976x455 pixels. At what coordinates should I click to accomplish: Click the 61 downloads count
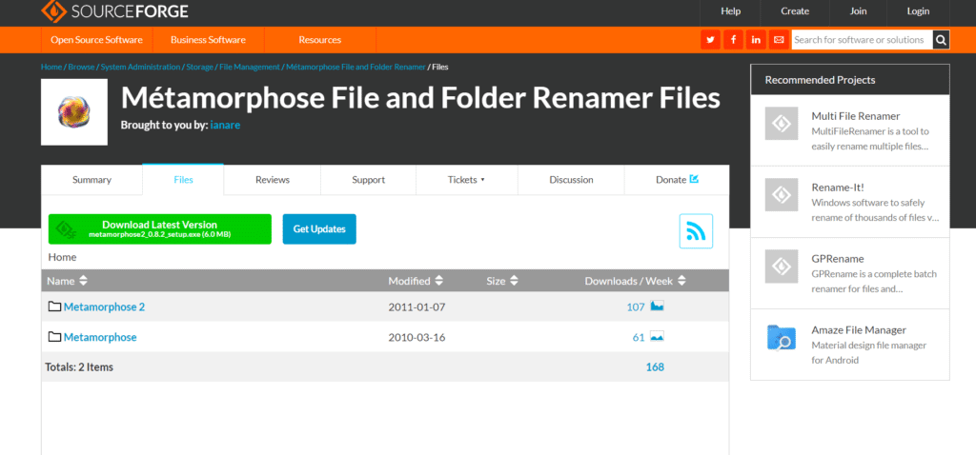pyautogui.click(x=638, y=337)
